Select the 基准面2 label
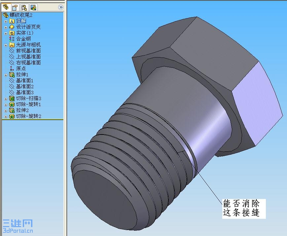Screen dimensions: 287x236 pos(25,86)
